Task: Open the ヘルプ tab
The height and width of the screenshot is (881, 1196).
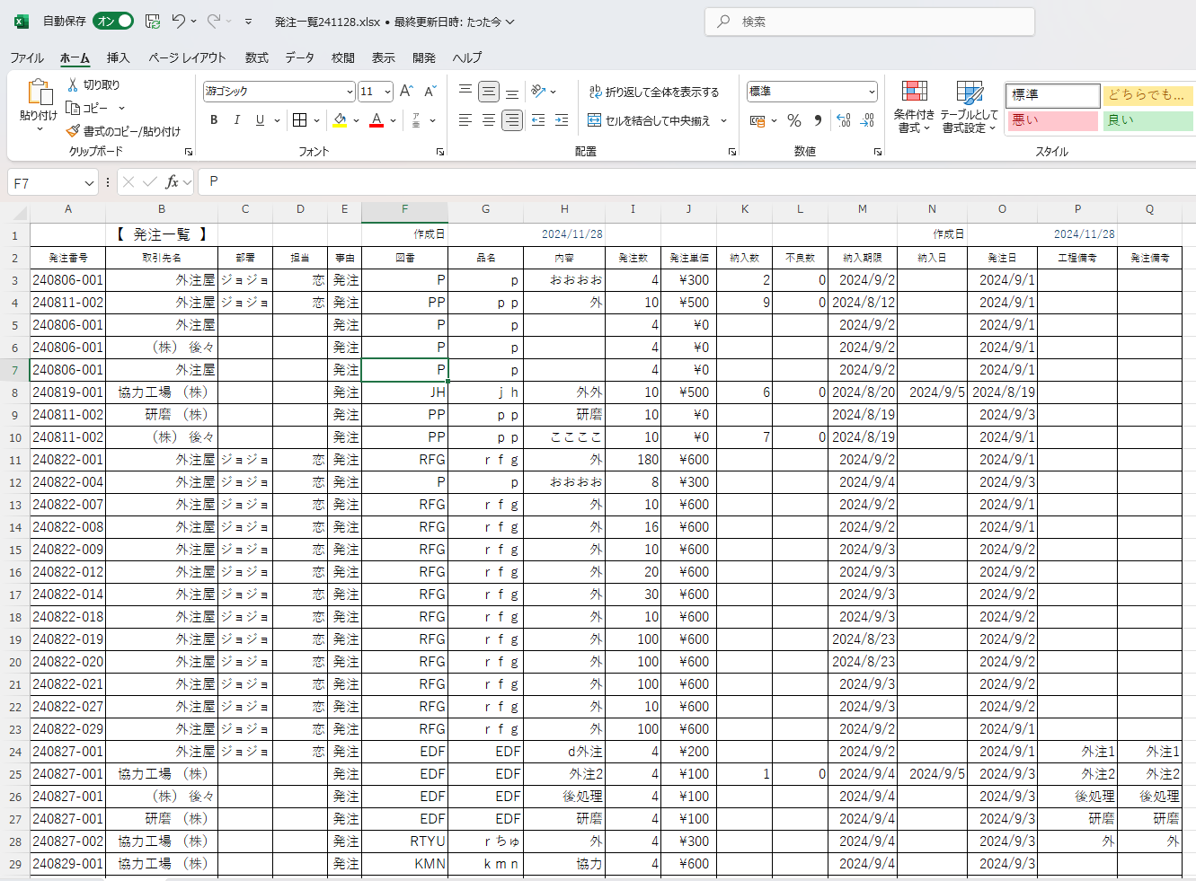Action: (467, 57)
